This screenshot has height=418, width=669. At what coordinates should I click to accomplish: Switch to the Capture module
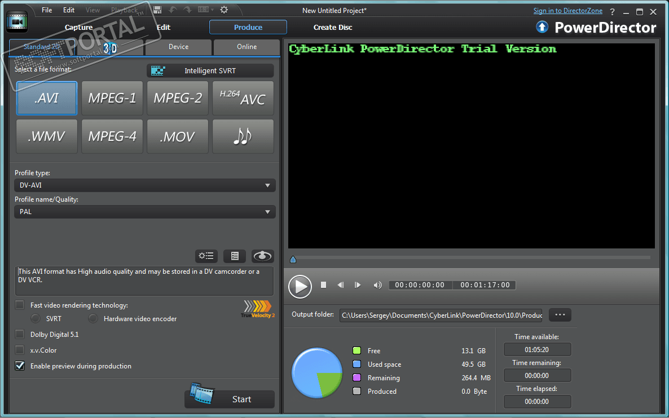tap(78, 27)
